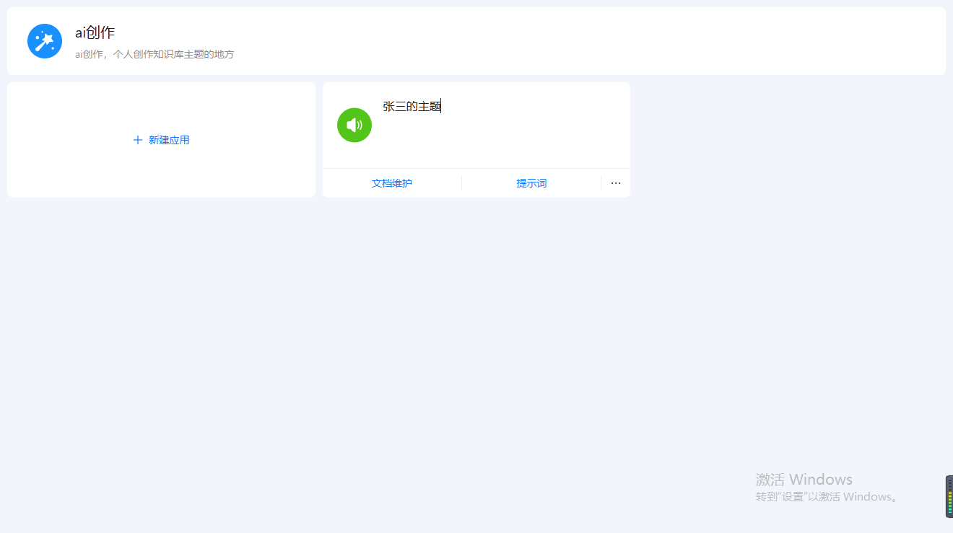Click the 张三的主题 title text field
Screen dimensions: 953x533
click(411, 106)
